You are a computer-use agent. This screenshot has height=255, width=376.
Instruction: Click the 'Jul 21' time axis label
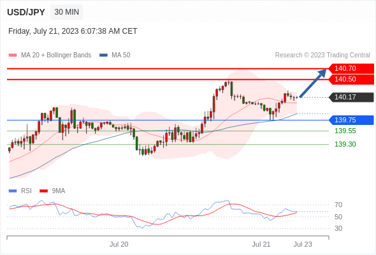coord(261,244)
